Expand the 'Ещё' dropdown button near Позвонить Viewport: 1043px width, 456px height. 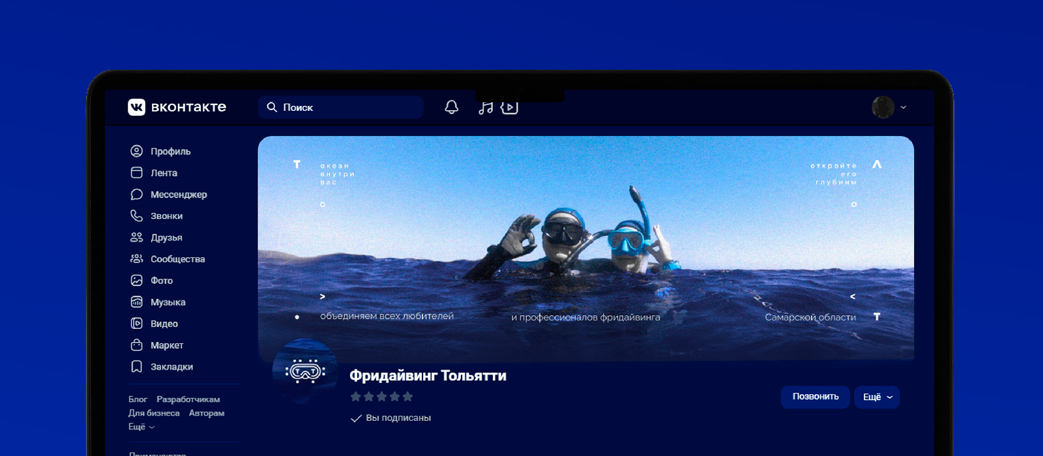point(877,397)
